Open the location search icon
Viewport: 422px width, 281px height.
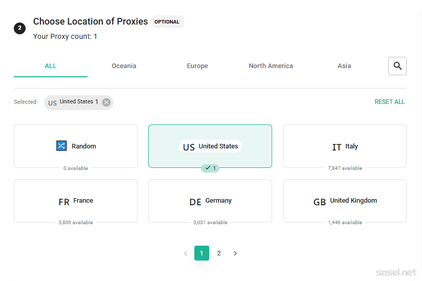[x=397, y=66]
